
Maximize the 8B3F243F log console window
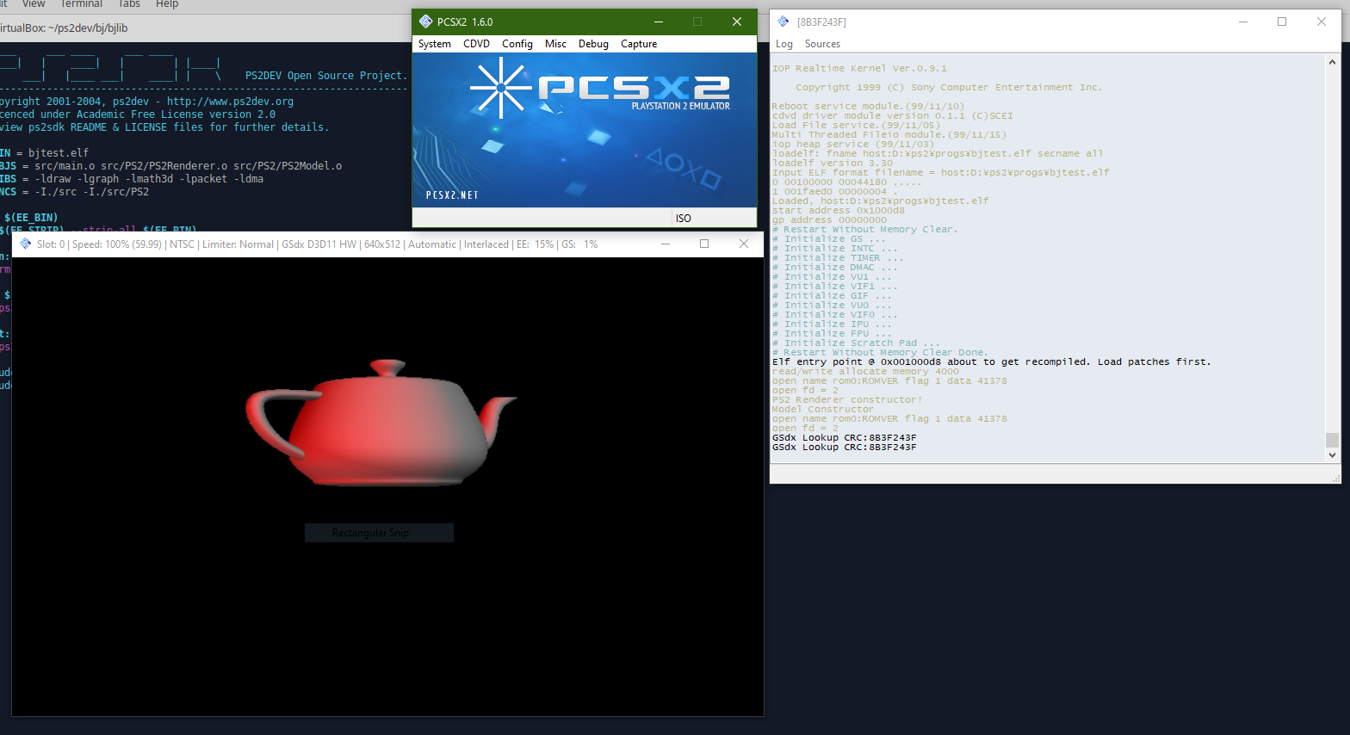click(x=1282, y=22)
